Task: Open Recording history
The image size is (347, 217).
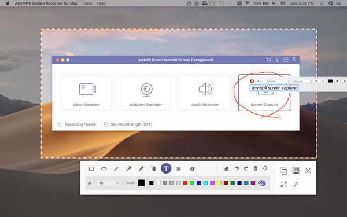Action: [77, 124]
